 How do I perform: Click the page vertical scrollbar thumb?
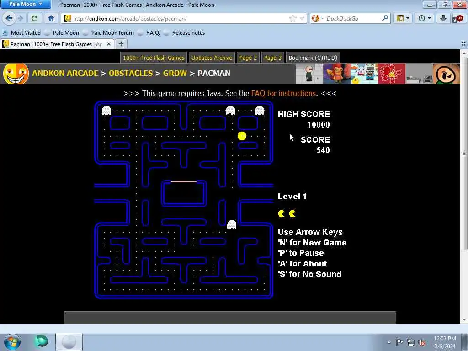pos(464,154)
